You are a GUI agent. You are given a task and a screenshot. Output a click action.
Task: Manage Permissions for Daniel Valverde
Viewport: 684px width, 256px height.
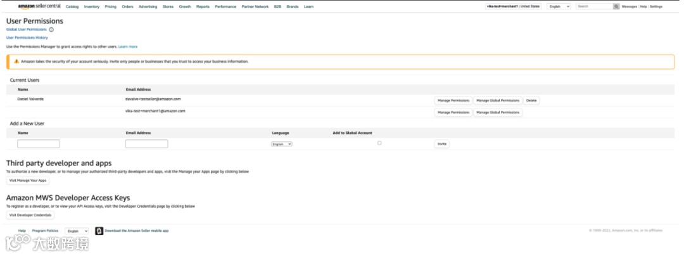pyautogui.click(x=453, y=101)
